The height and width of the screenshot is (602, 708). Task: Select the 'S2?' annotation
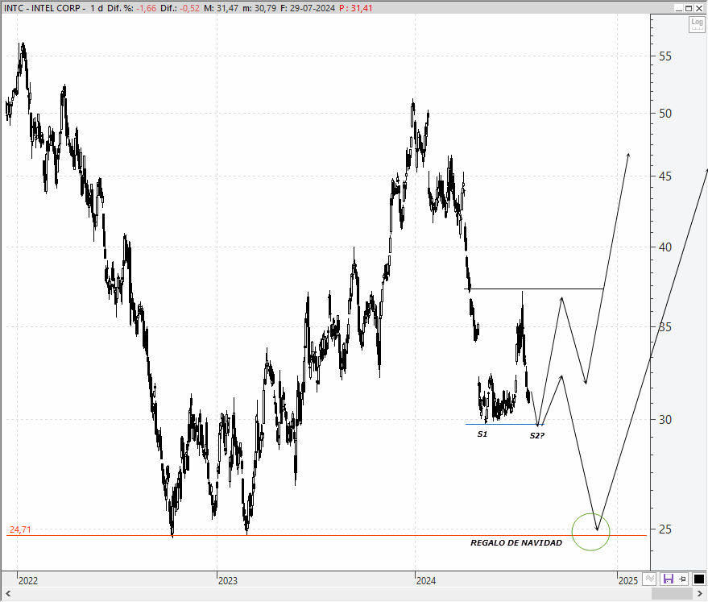click(537, 435)
